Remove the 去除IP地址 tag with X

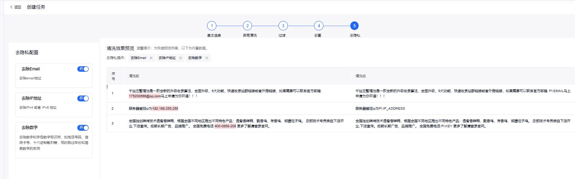click(x=181, y=58)
